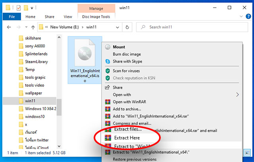The image size is (254, 162).
Task: Select Scan for viruses entry
Action: click(x=126, y=71)
